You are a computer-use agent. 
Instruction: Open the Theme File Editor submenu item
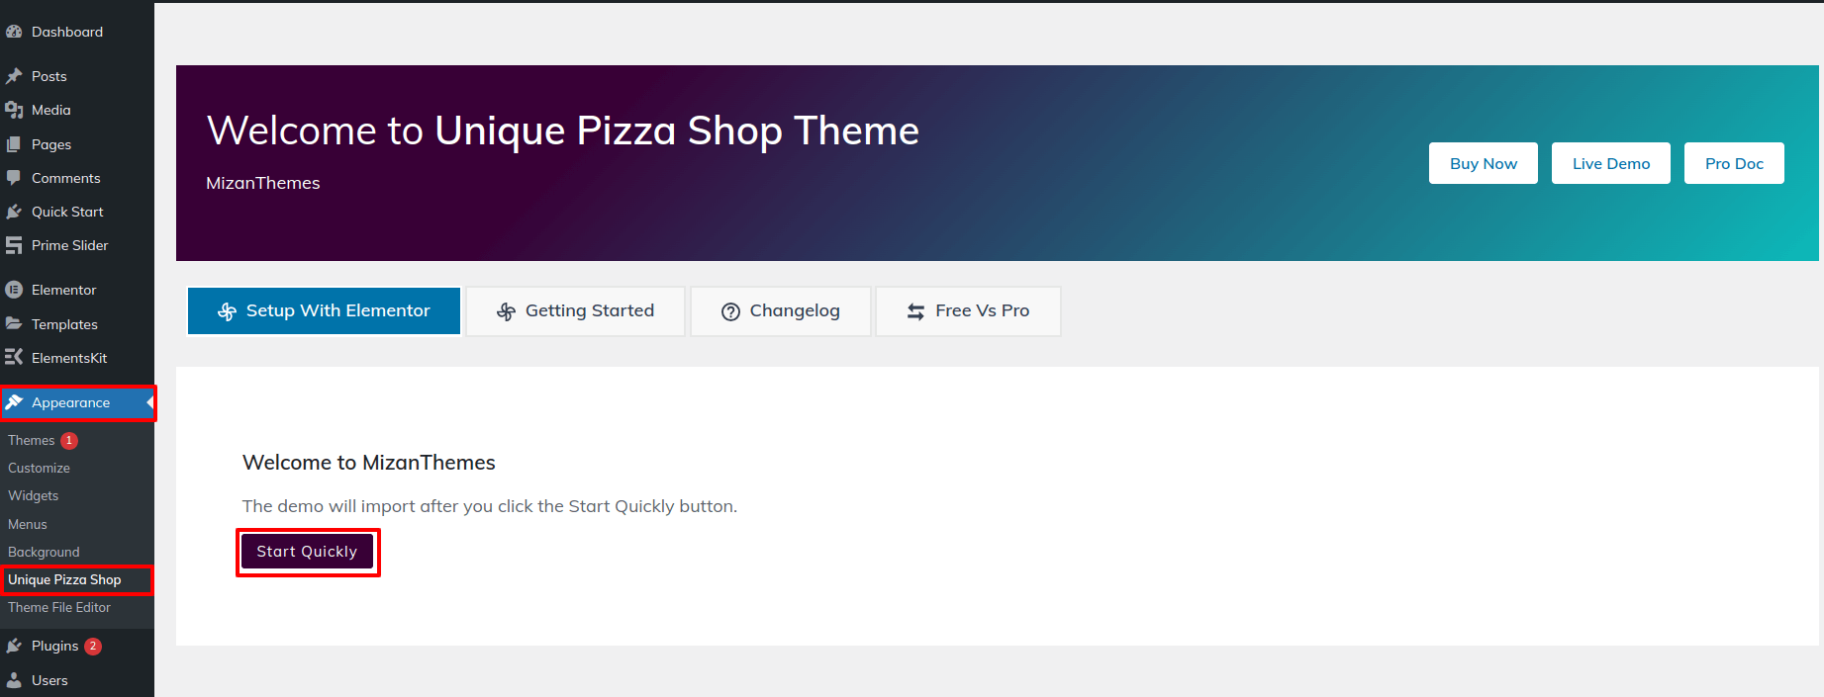(x=59, y=607)
